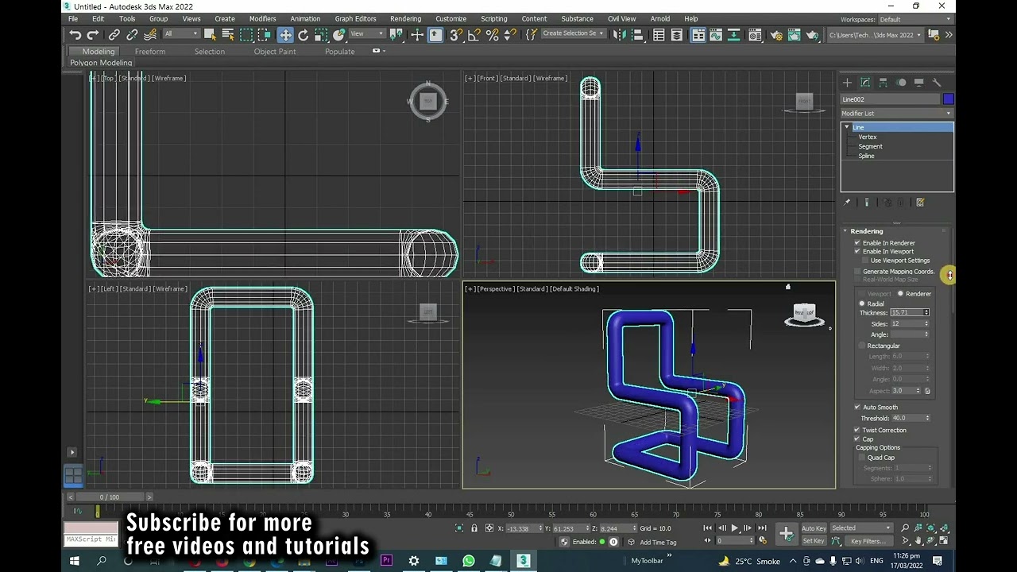
Task: Open the View reference coordinate dropdown
Action: tap(367, 34)
